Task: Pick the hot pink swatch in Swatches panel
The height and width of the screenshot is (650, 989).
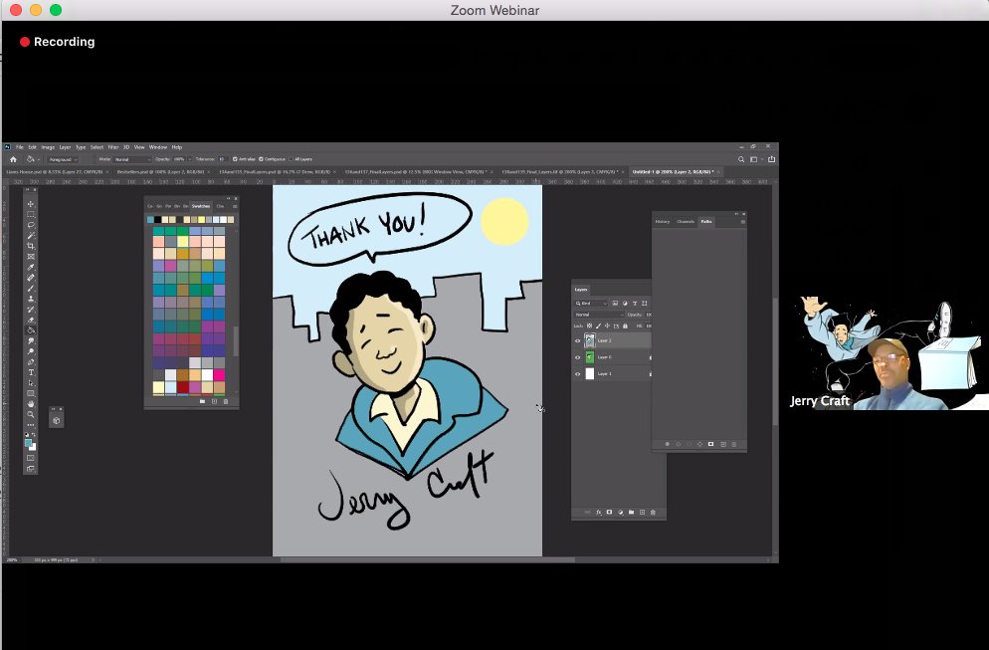Action: coord(219,375)
